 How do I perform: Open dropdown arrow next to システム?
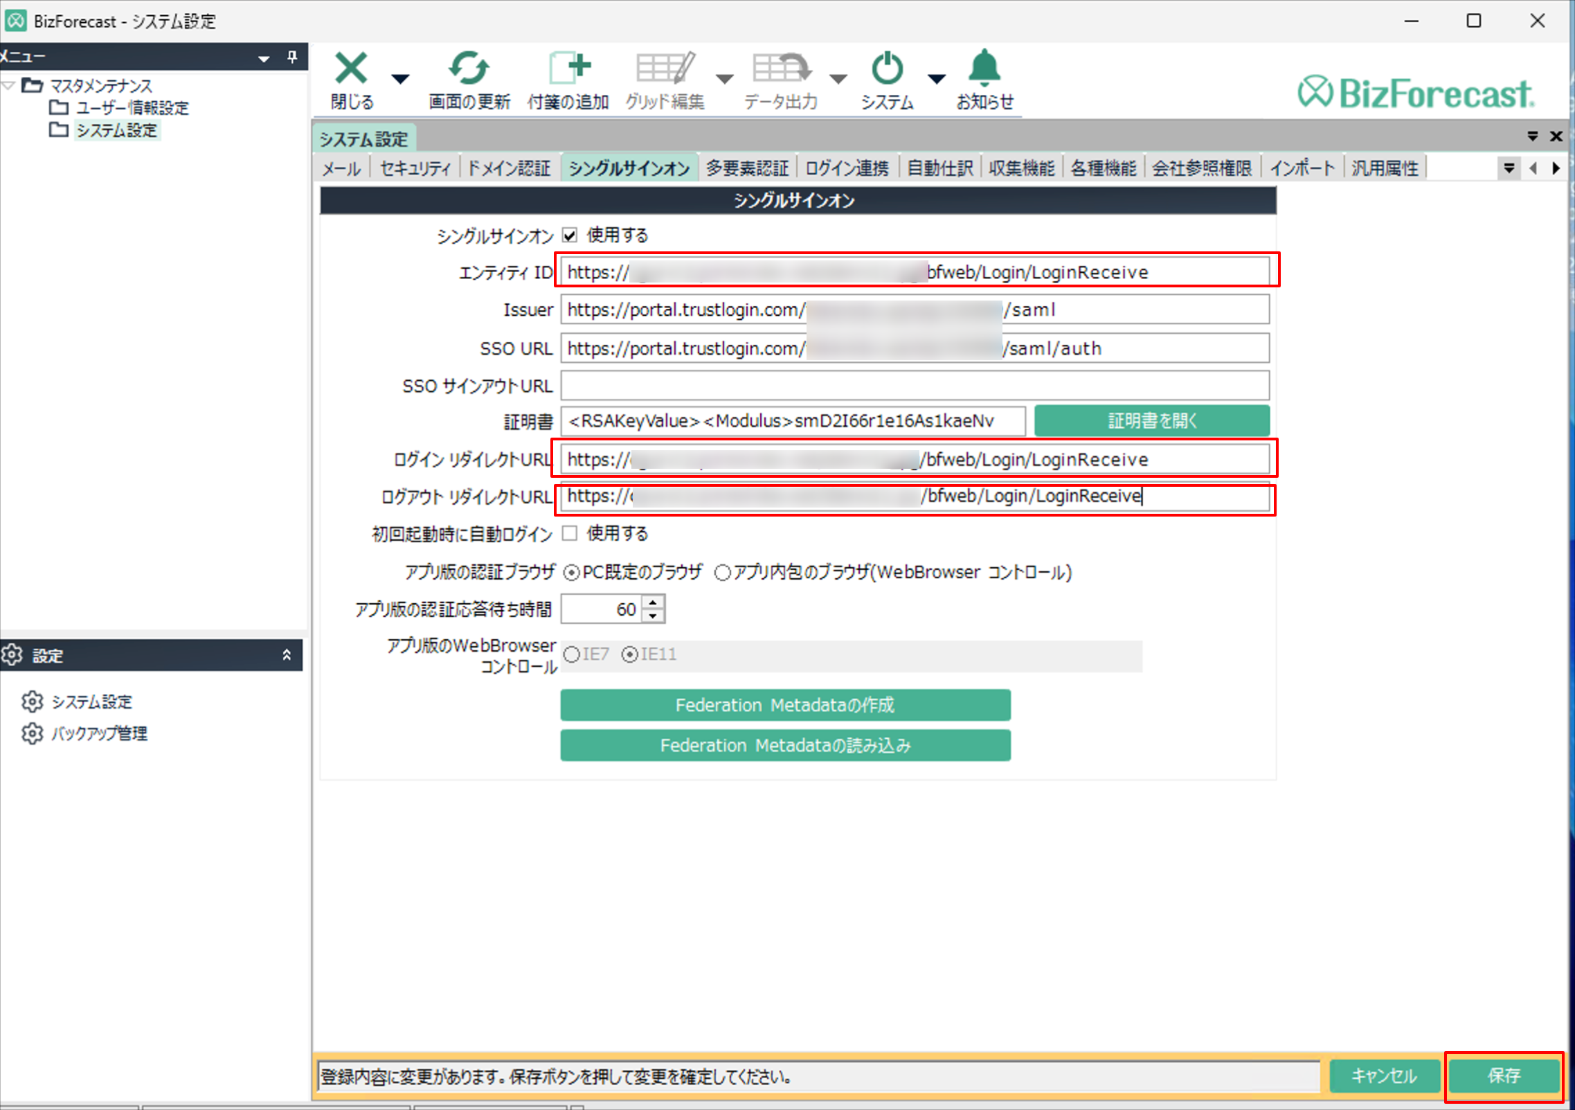[x=937, y=78]
